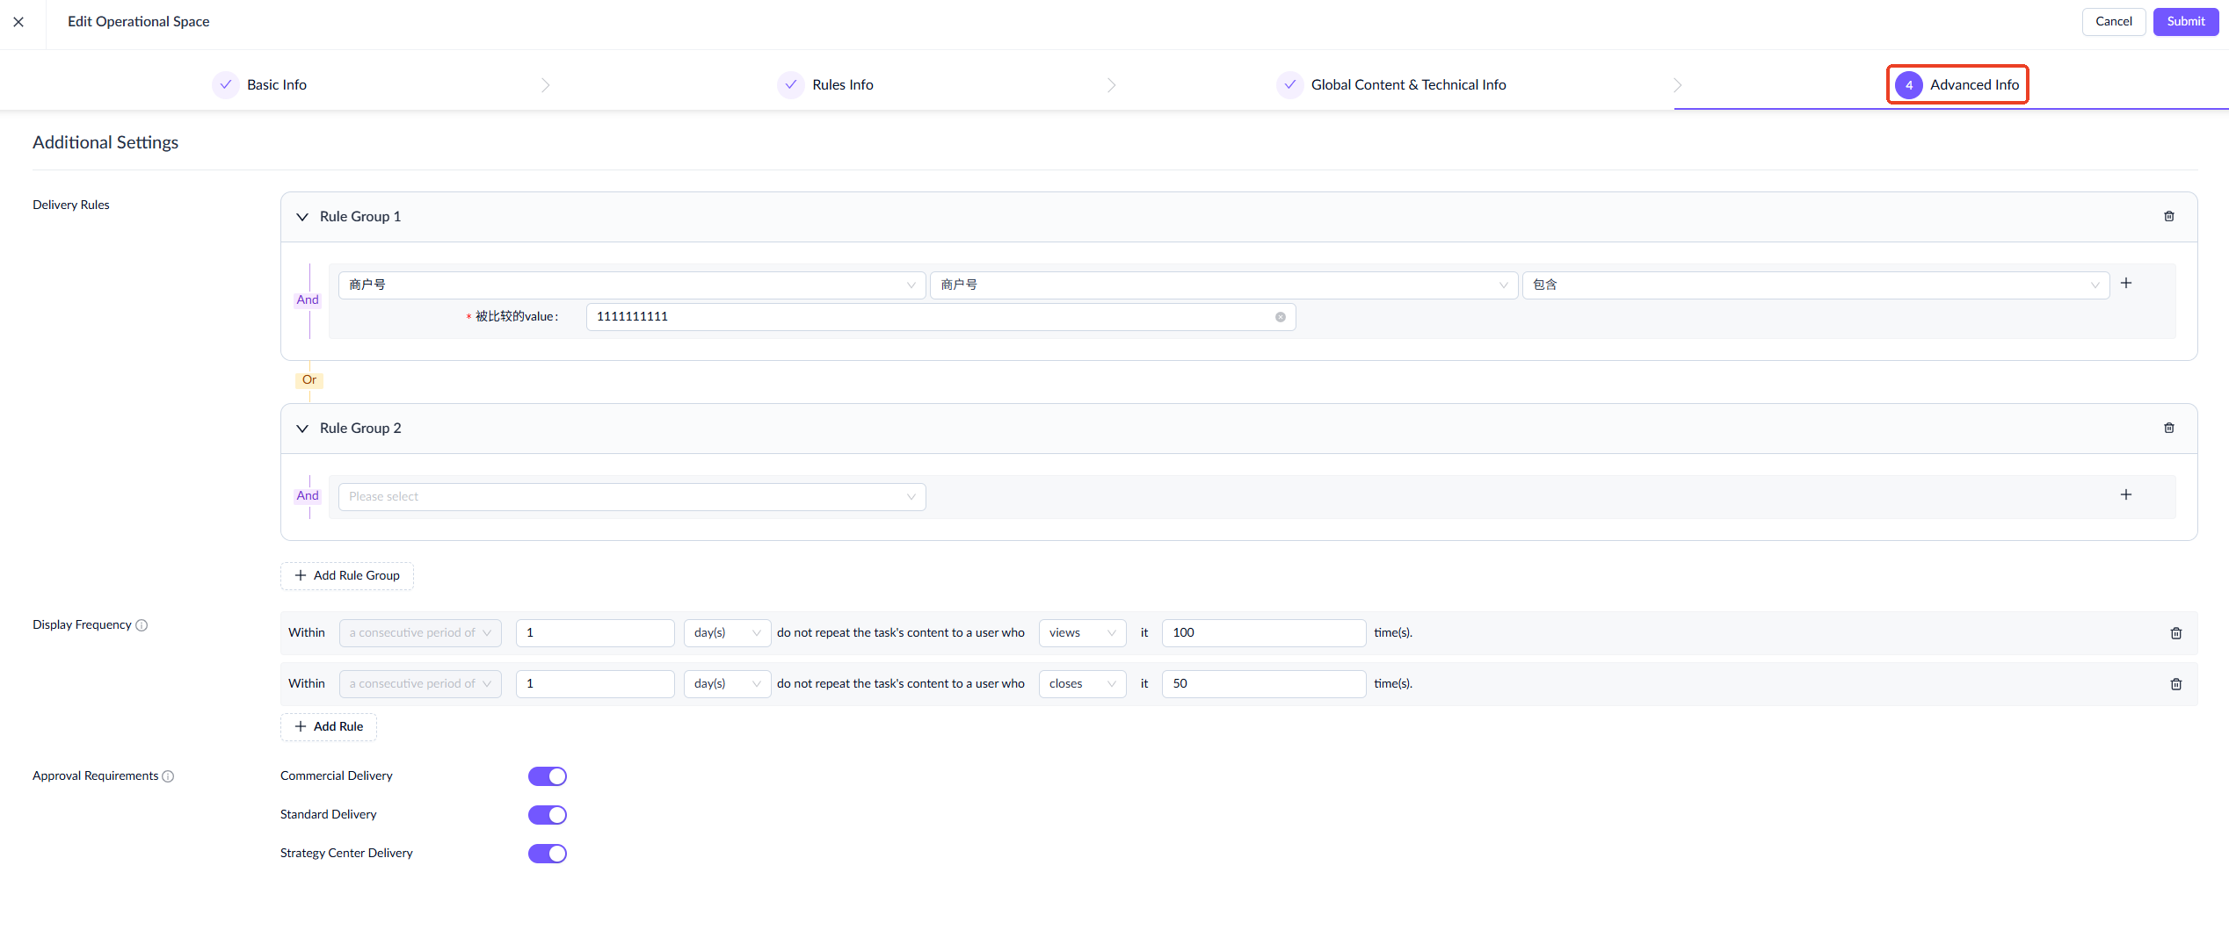Delete the closes frequency rule
Screen dimensions: 2229x952
click(x=2175, y=684)
